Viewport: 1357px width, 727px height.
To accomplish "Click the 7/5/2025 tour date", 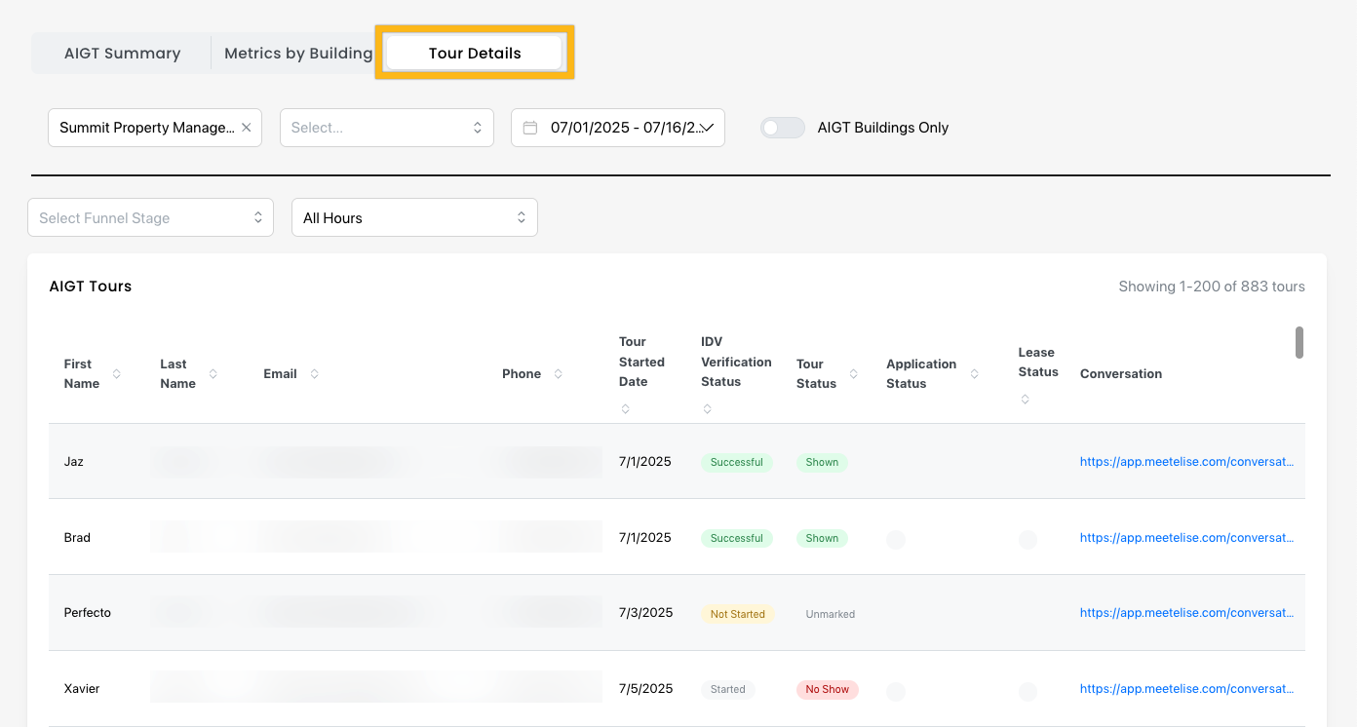I will click(646, 689).
